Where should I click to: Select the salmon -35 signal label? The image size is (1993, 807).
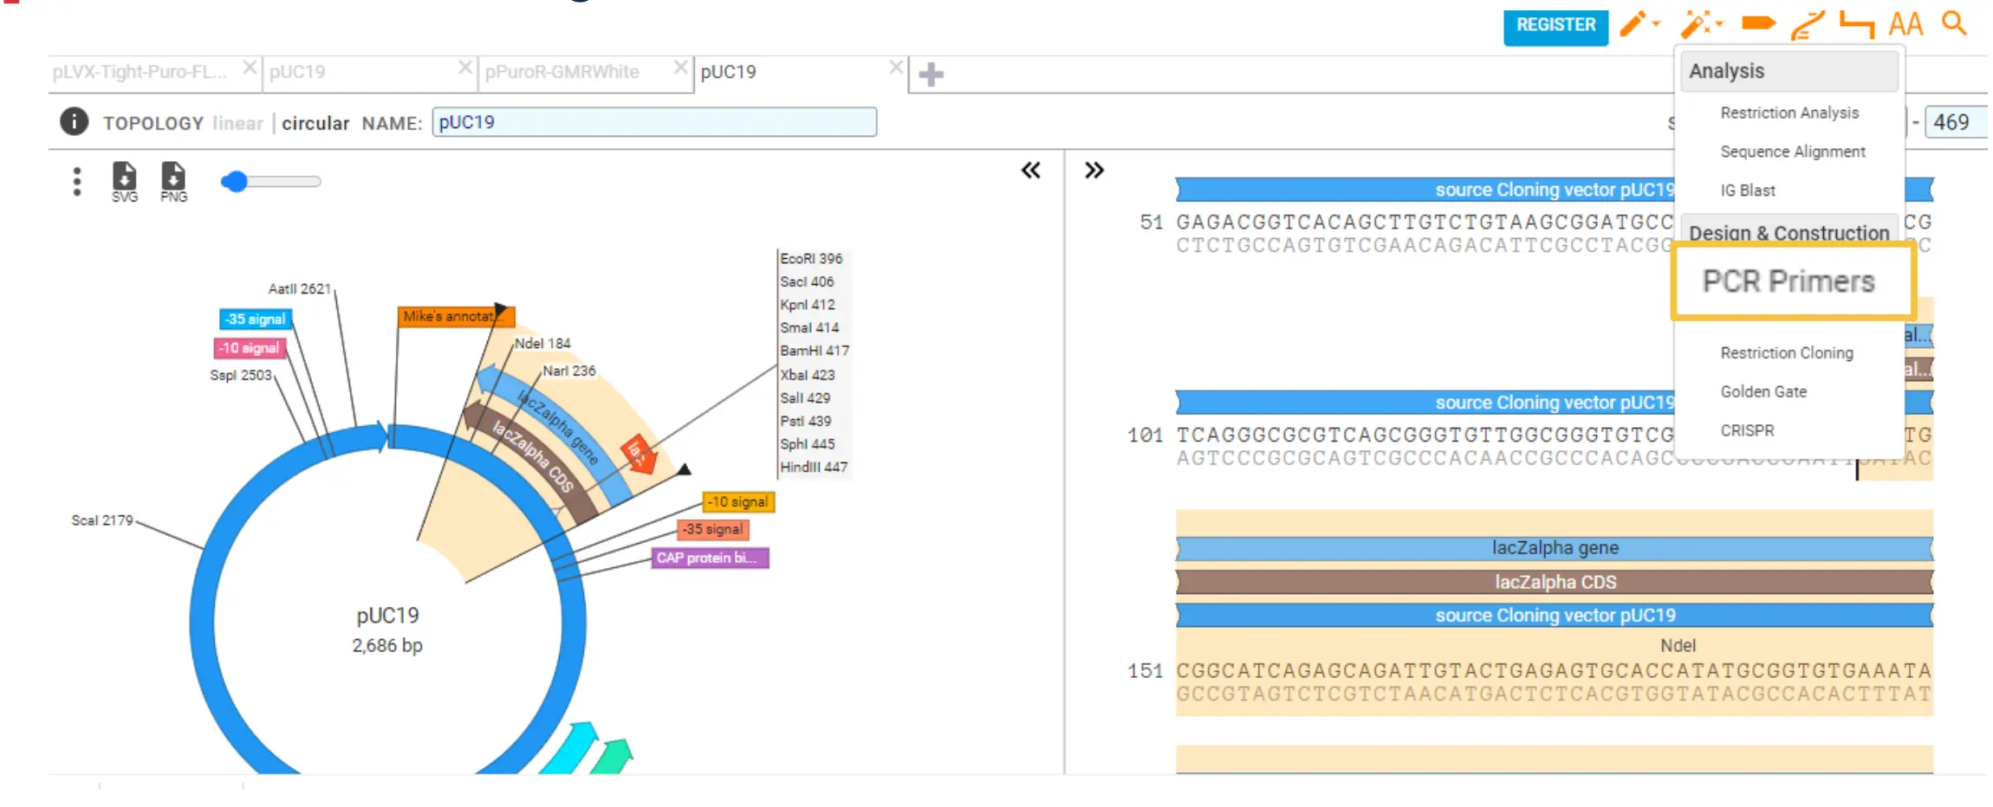(712, 529)
